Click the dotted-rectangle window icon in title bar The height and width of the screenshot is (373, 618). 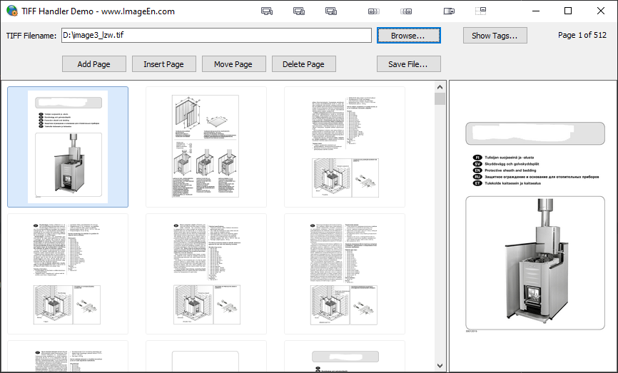click(480, 11)
